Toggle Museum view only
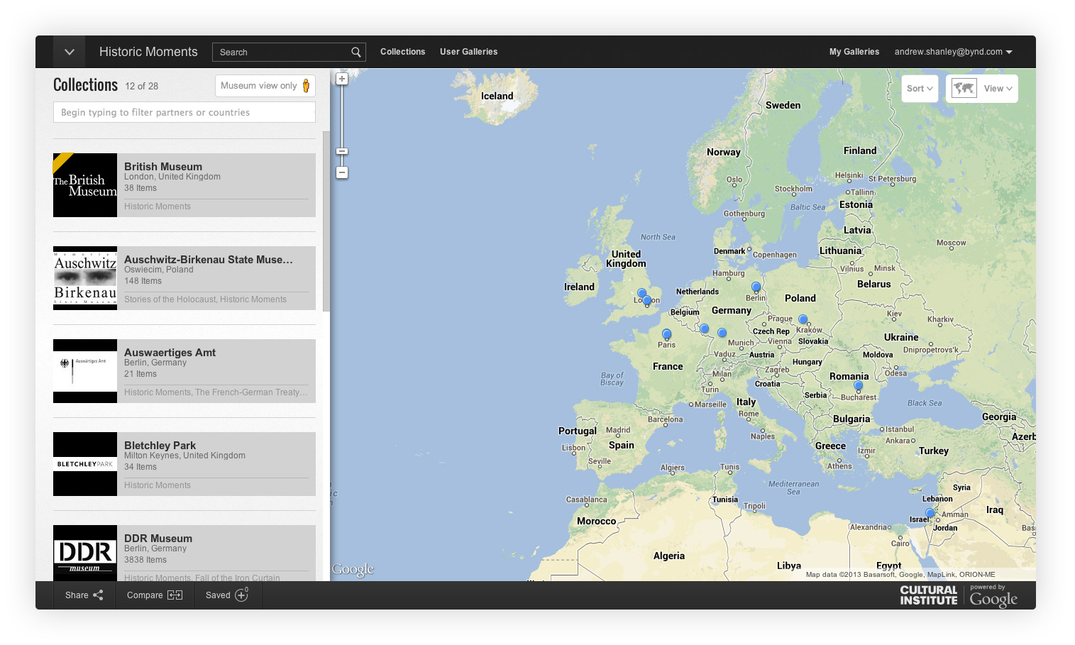Screen dimensions: 1075x645 click(265, 86)
